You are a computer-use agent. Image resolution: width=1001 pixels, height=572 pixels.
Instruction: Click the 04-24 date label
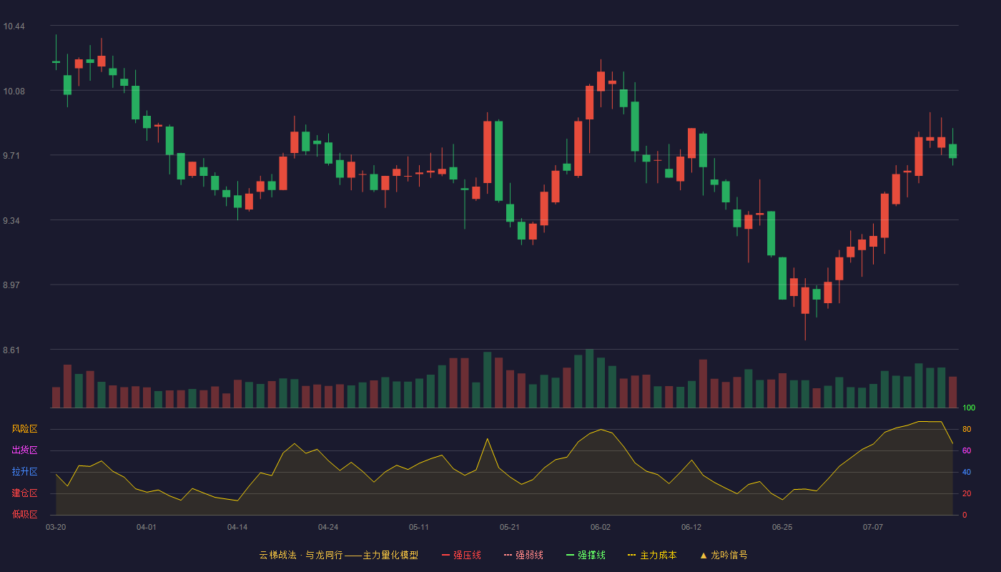tap(328, 527)
